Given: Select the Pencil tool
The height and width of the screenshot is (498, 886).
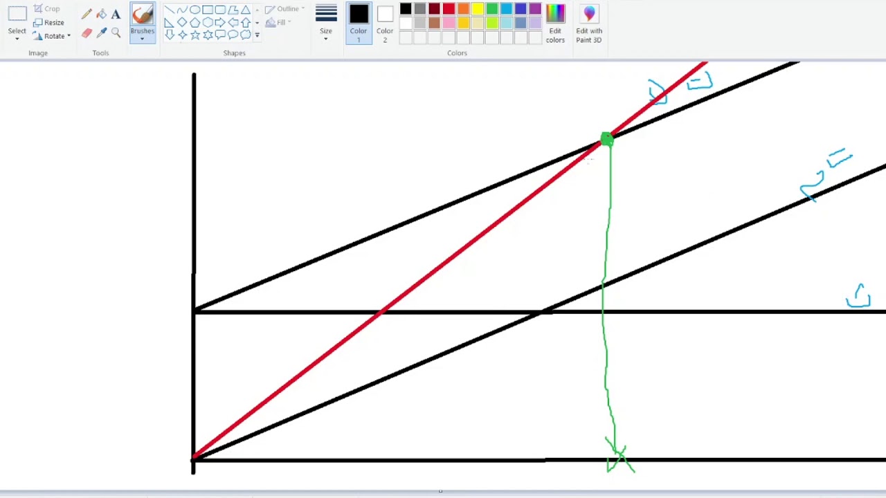Looking at the screenshot, I should tap(87, 14).
